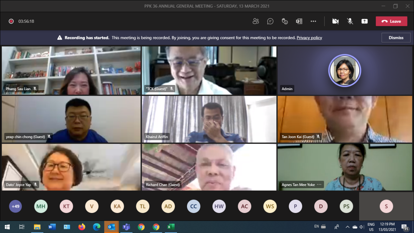Click the WS participant avatar
The height and width of the screenshot is (233, 414).
pyautogui.click(x=270, y=206)
